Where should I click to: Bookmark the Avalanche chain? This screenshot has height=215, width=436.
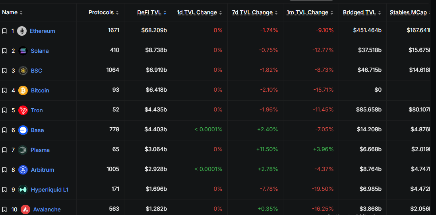pos(4,209)
